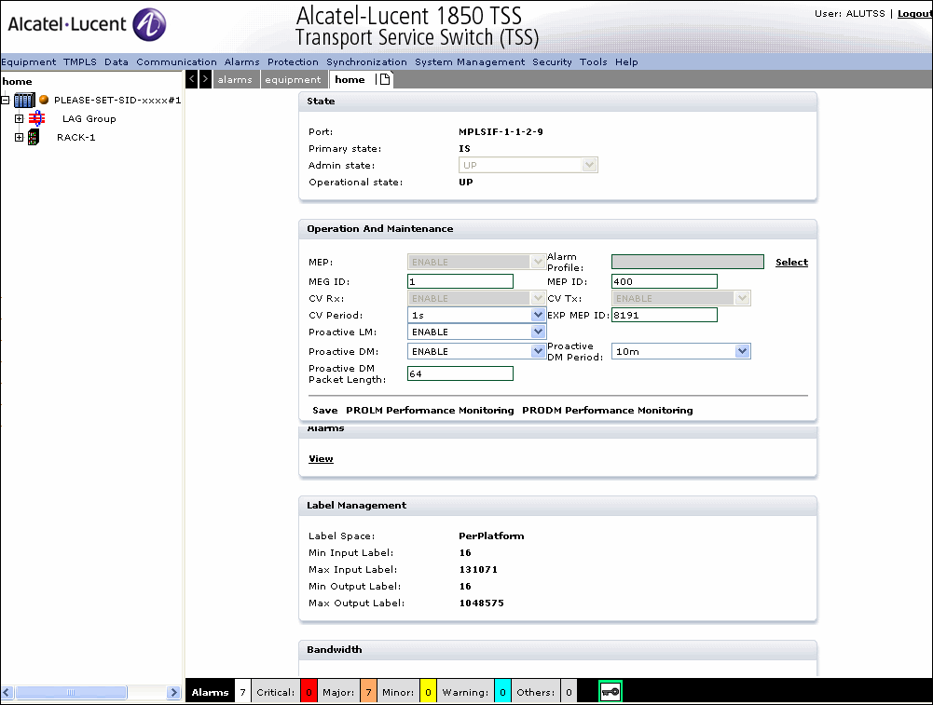This screenshot has width=933, height=705.
Task: Click the key icon in status bar
Action: click(x=610, y=692)
